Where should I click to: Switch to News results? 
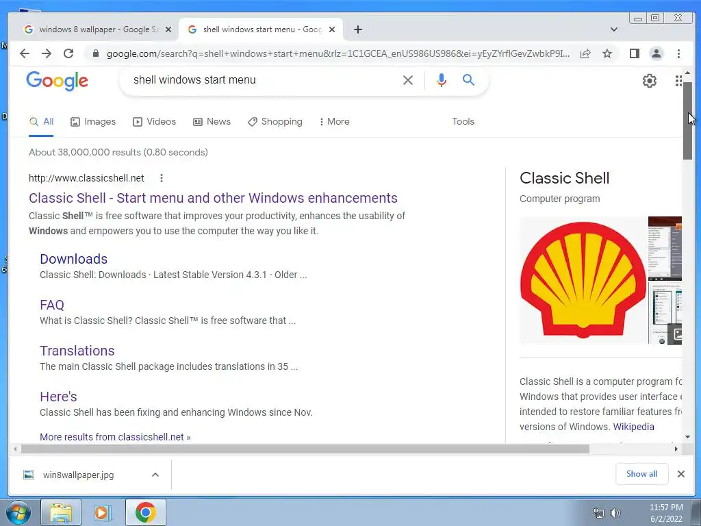click(212, 122)
